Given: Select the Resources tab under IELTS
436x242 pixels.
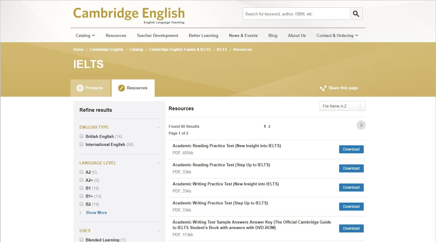Looking at the screenshot, I should tap(133, 88).
